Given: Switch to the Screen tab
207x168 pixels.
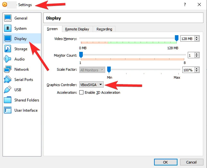Looking at the screenshot, I should (x=52, y=29).
